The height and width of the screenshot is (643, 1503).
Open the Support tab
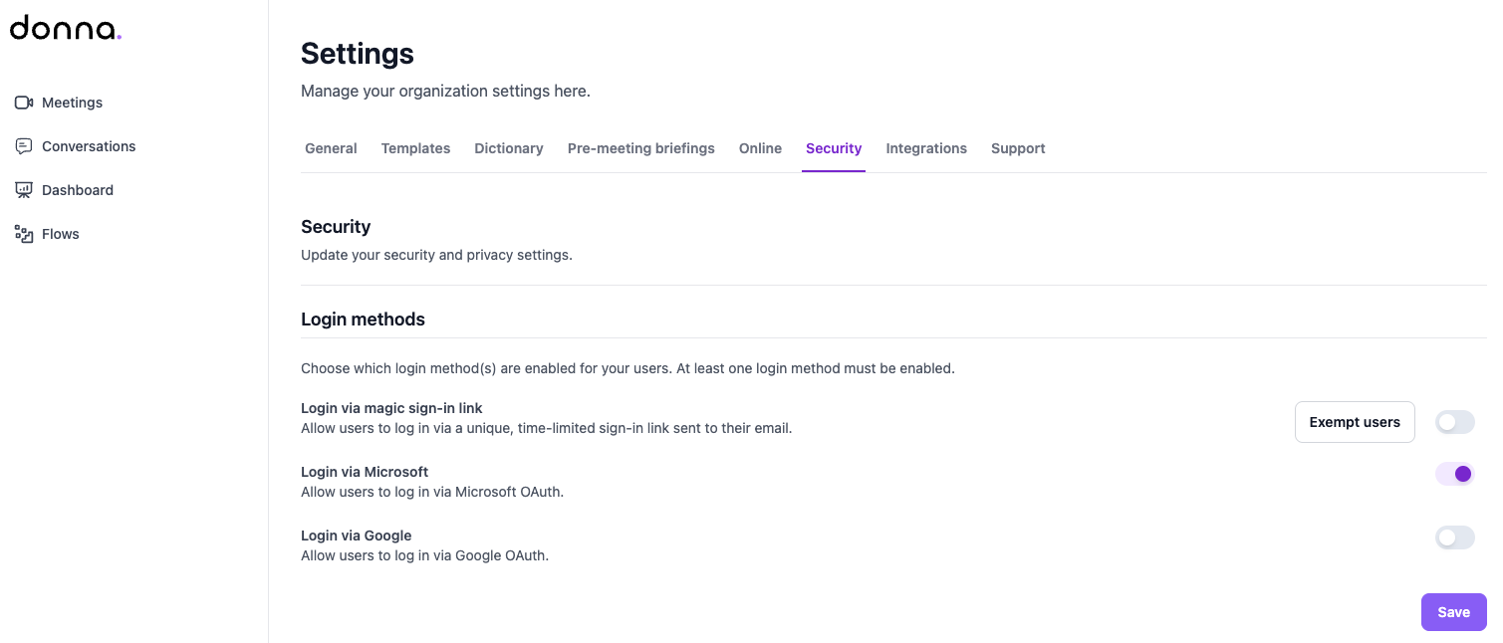(x=1018, y=148)
